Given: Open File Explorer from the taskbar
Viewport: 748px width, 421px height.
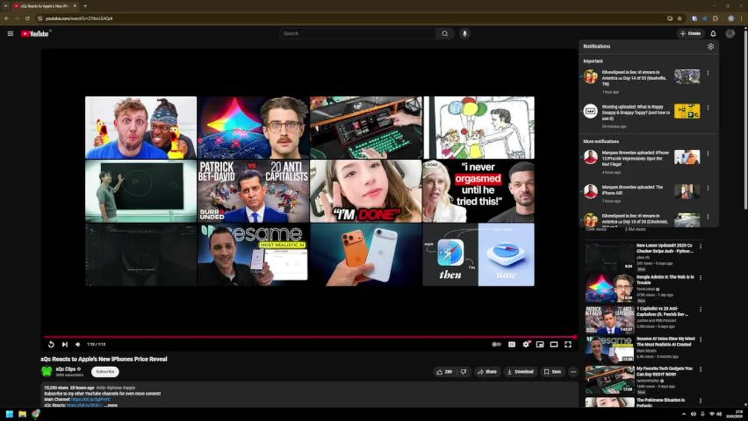Looking at the screenshot, I should pos(22,414).
